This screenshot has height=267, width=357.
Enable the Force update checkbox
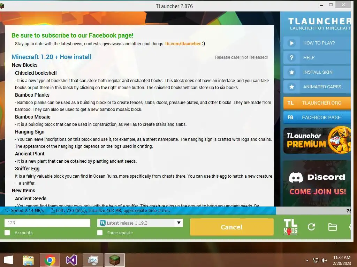100,233
